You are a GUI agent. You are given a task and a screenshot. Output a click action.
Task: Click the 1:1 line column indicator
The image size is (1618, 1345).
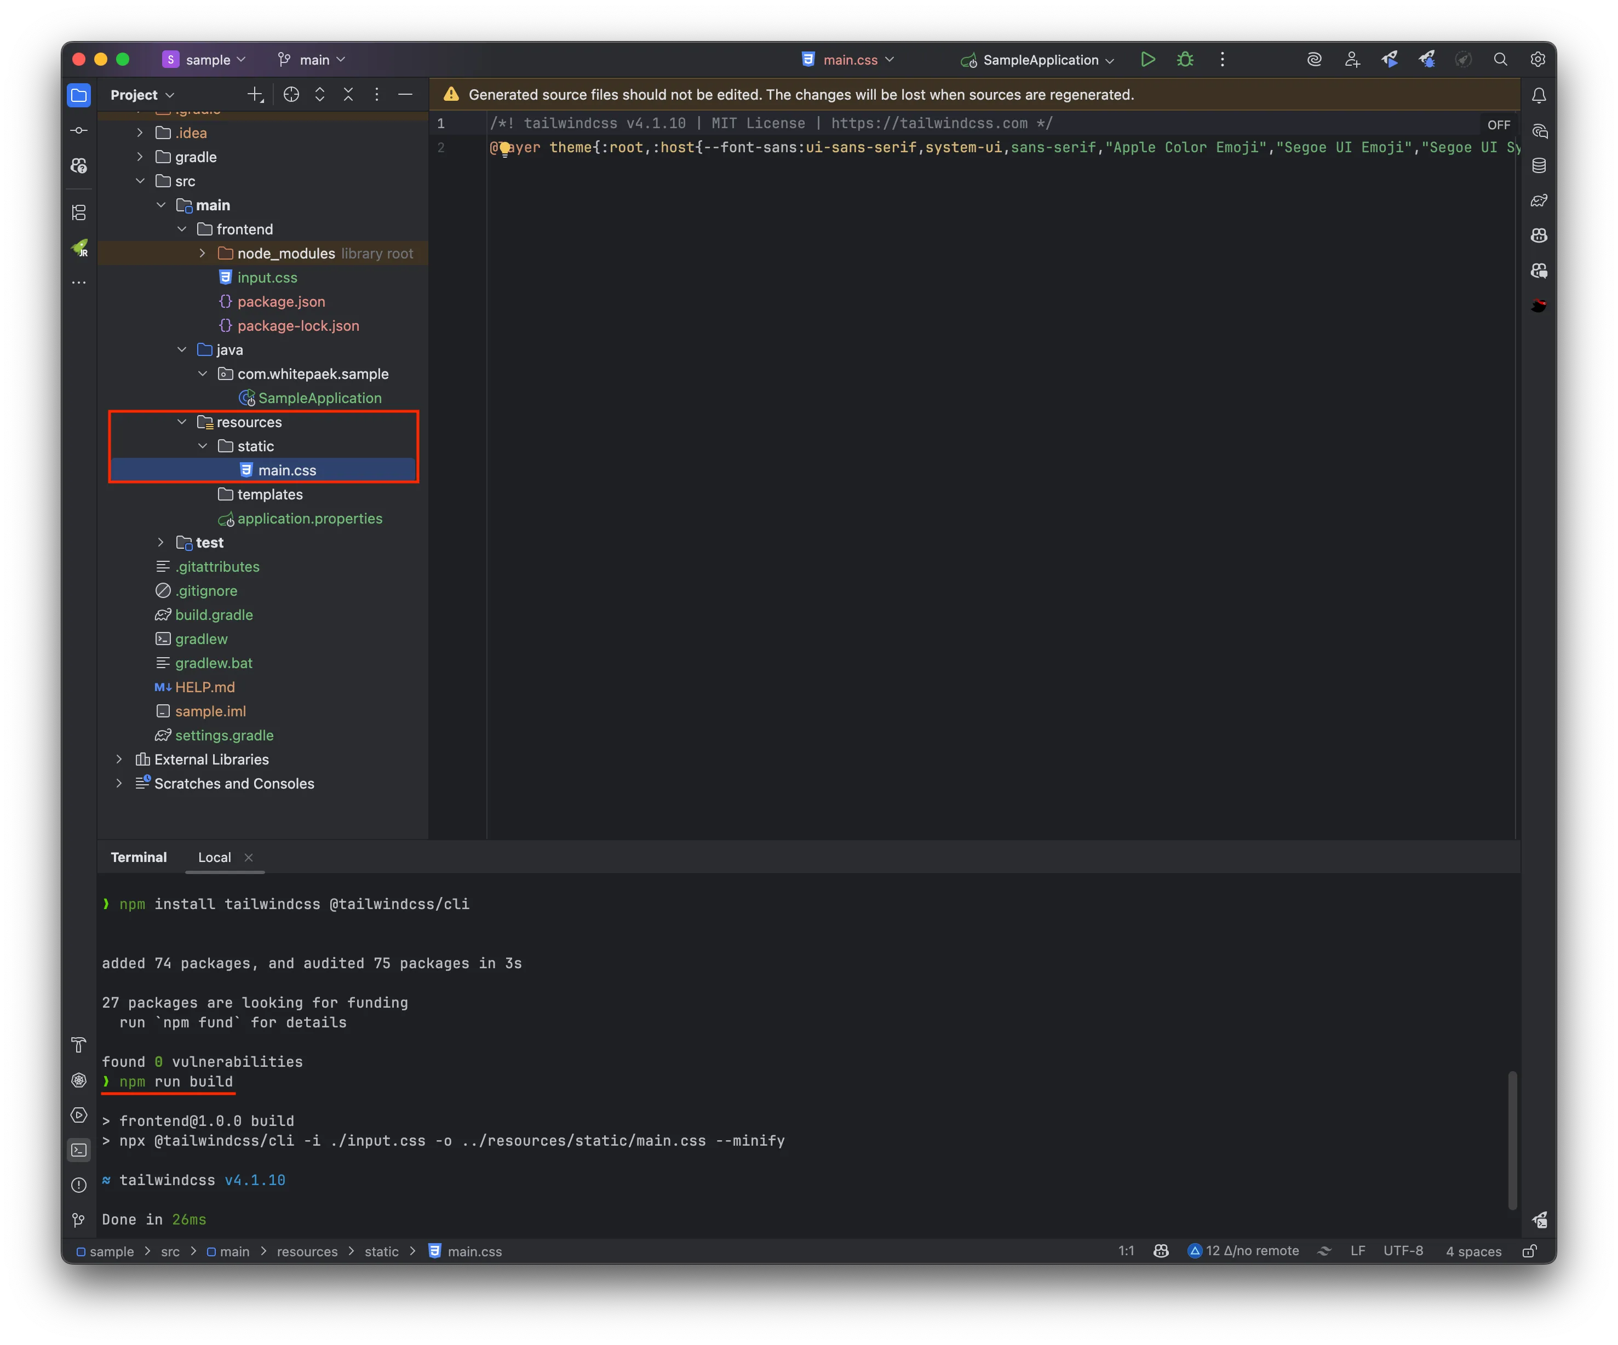1127,1251
